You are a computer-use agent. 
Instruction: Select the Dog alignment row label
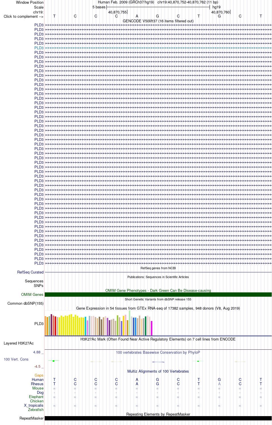[x=40, y=392]
